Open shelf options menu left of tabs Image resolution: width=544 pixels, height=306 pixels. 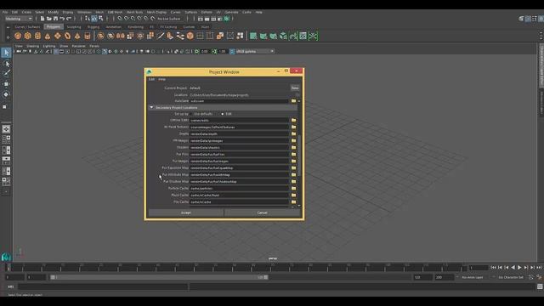click(x=8, y=26)
